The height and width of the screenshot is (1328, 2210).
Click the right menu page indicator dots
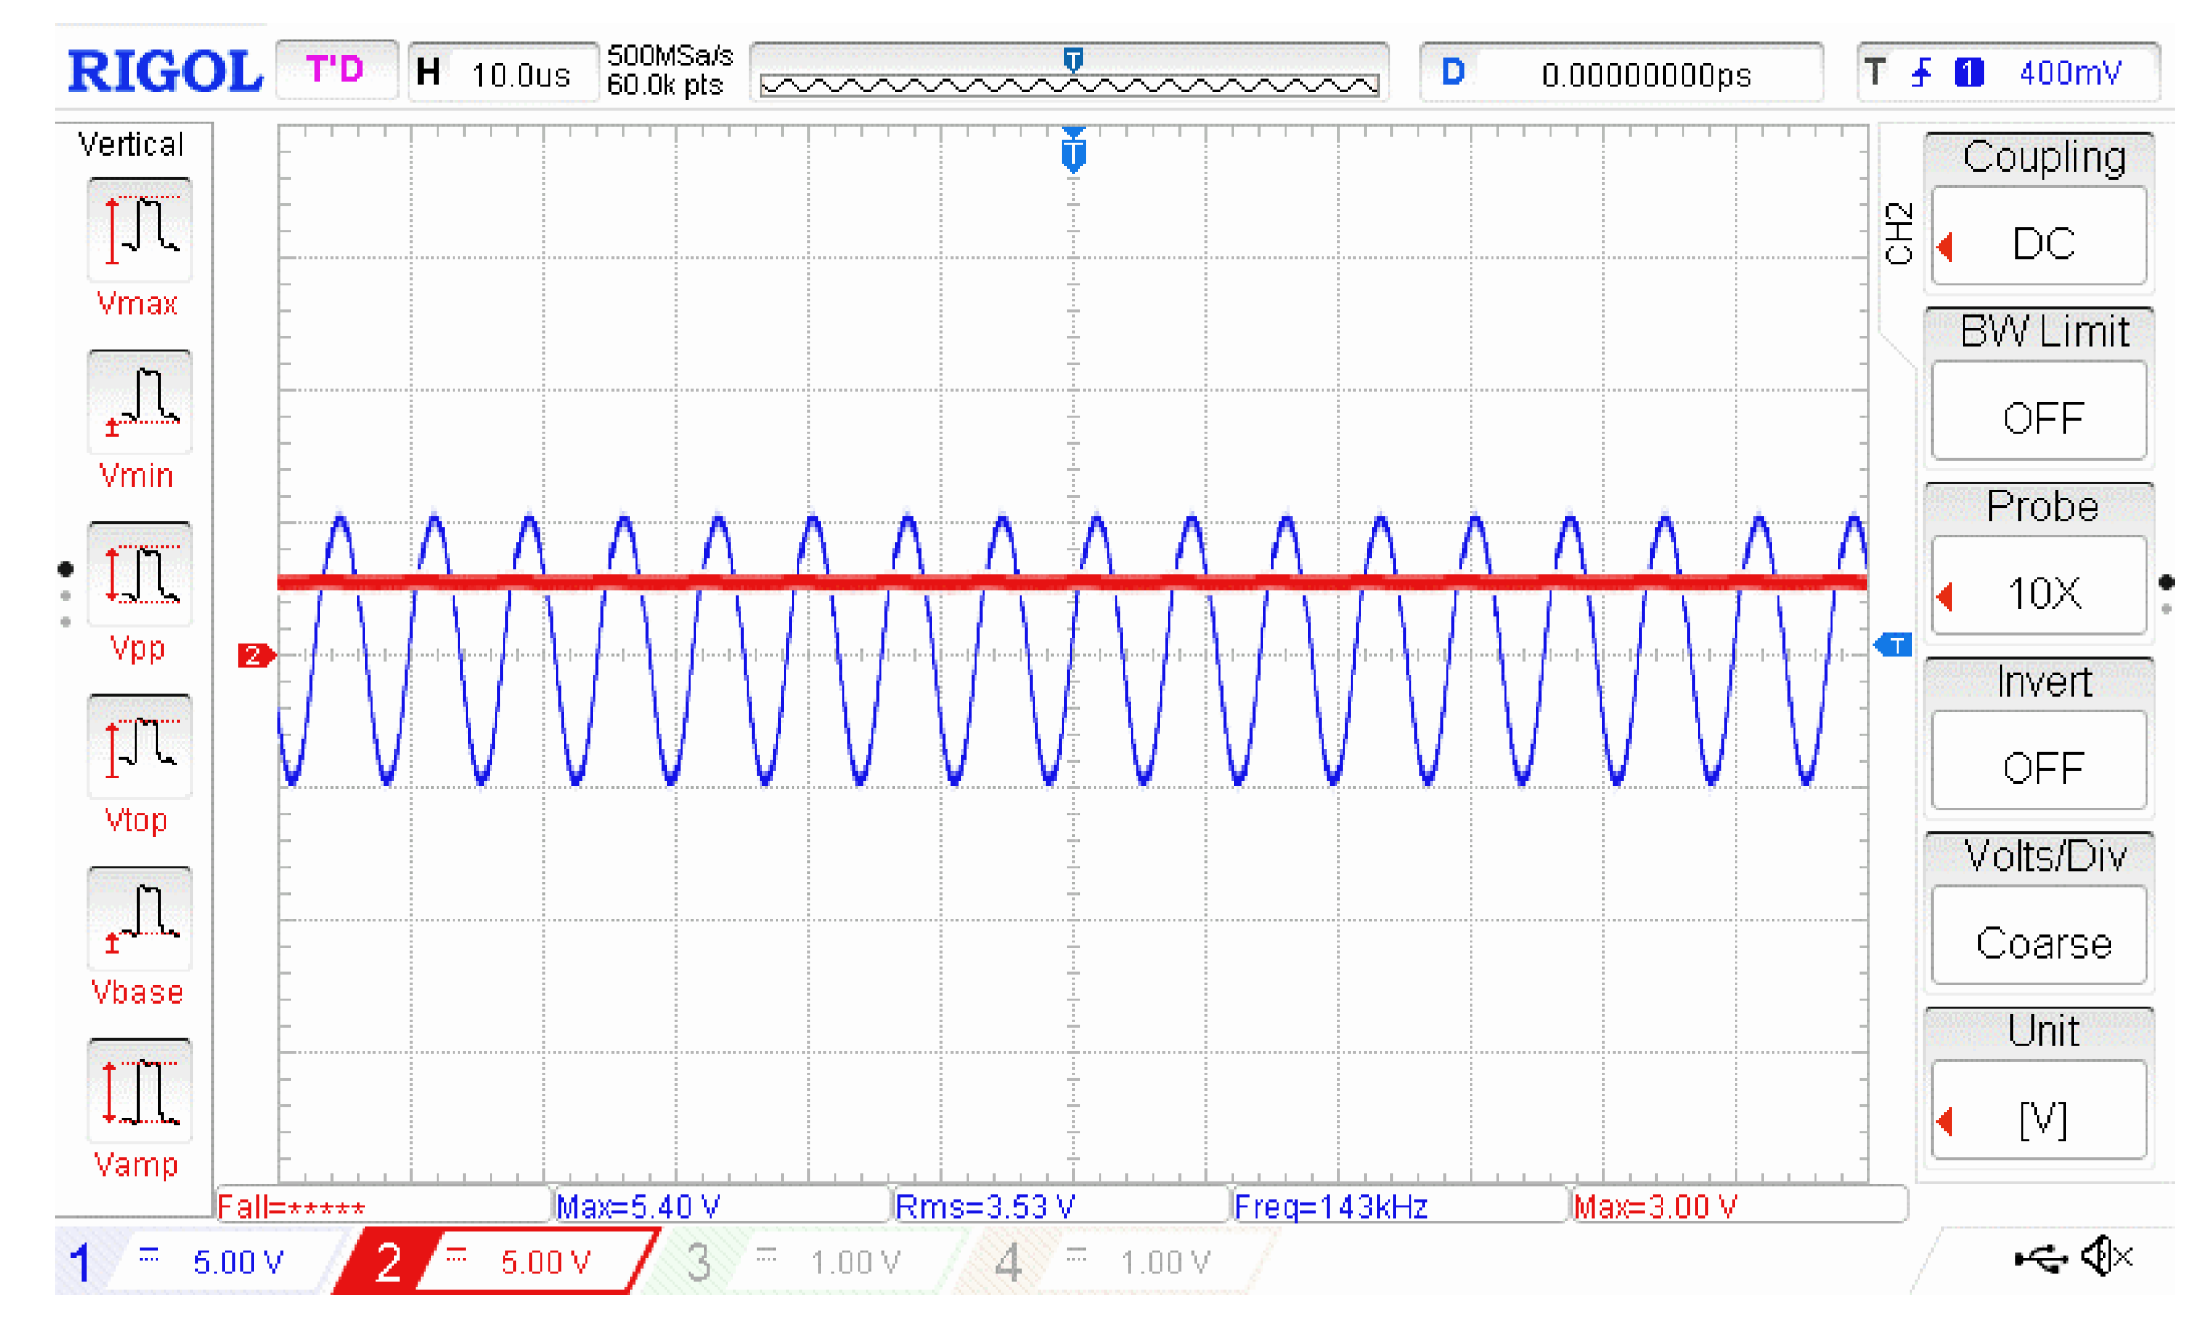[2165, 594]
